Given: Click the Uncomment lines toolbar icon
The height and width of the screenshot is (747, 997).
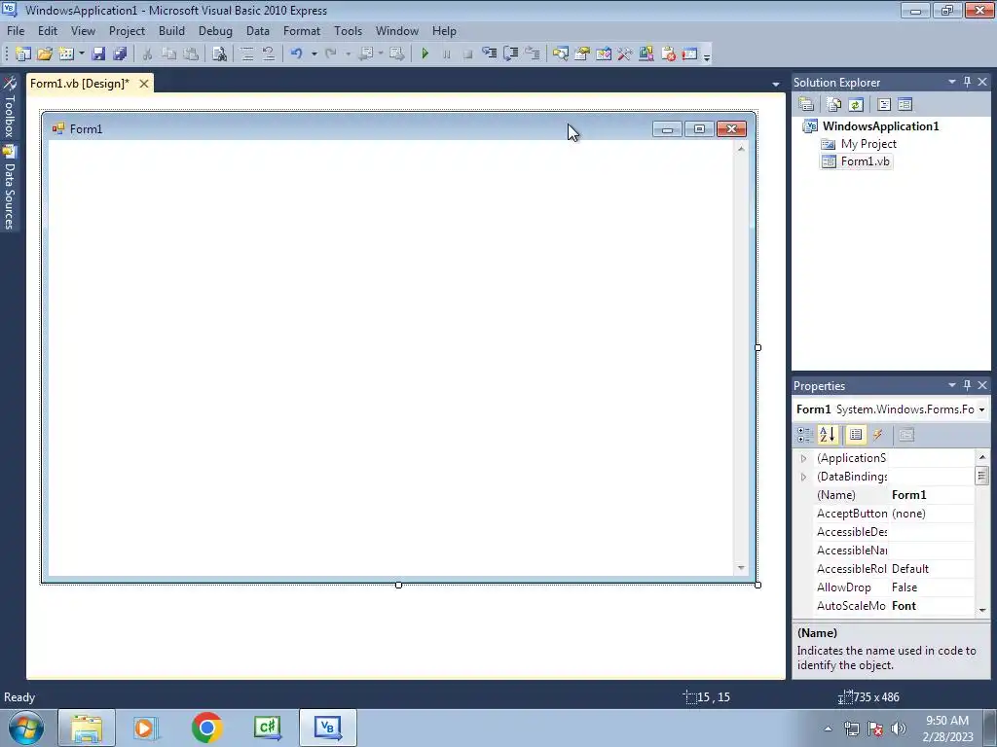Looking at the screenshot, I should click(269, 54).
